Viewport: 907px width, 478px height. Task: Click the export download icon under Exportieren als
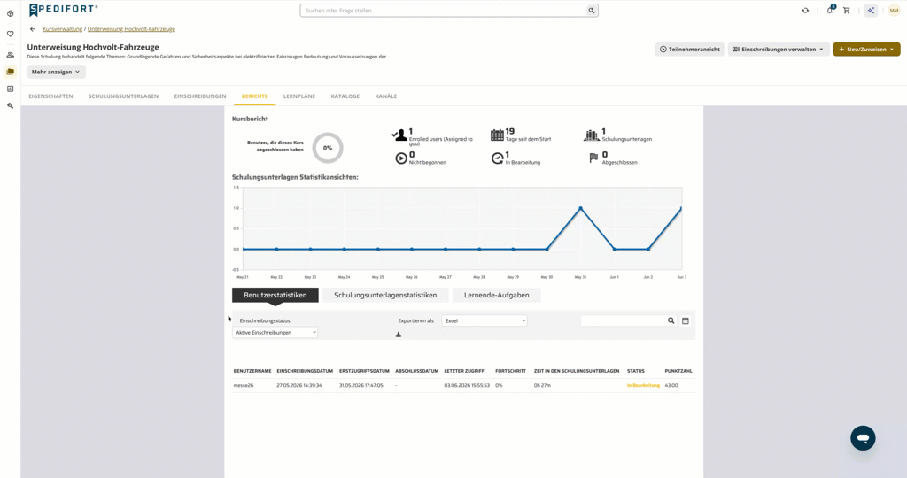tap(398, 335)
